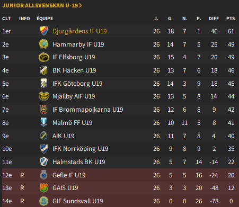Click the BK Häcken U19 crest
This screenshot has height=207, width=239.
point(44,70)
